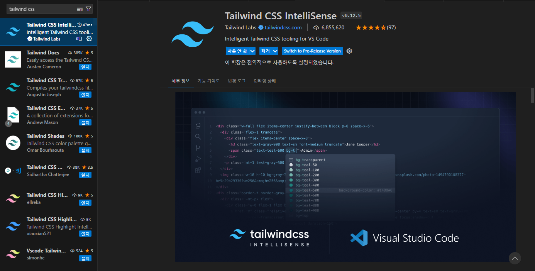
Task: Open the 런타임 상태 tab
Action: pos(265,81)
